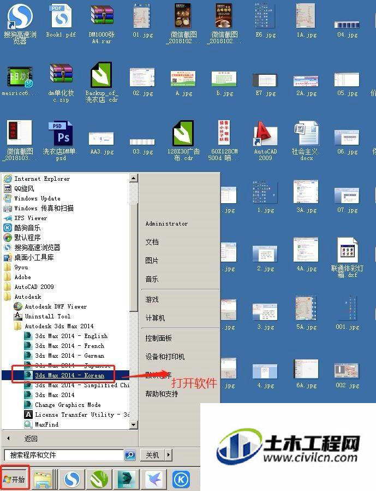Open CorelDRAW from the taskbar
The width and height of the screenshot is (376, 491).
(x=99, y=479)
